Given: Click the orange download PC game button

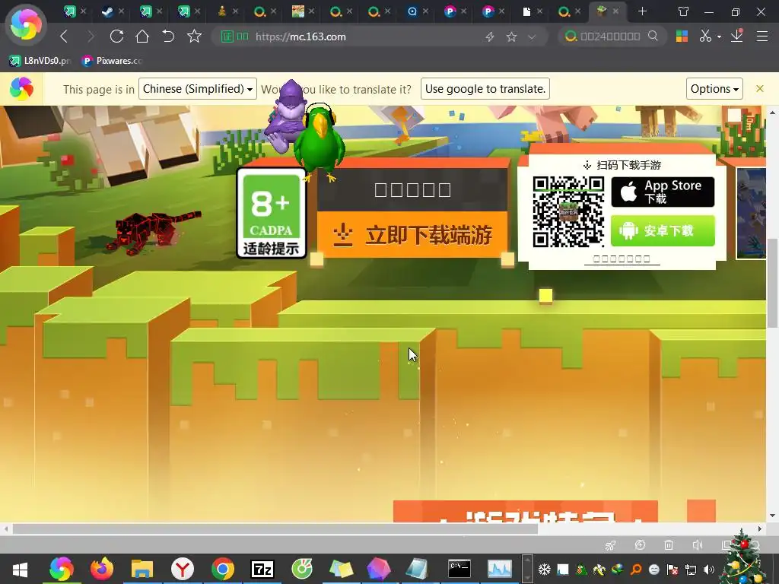Looking at the screenshot, I should click(412, 234).
